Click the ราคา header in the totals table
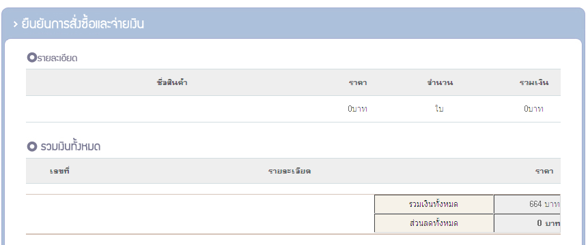 click(x=544, y=171)
